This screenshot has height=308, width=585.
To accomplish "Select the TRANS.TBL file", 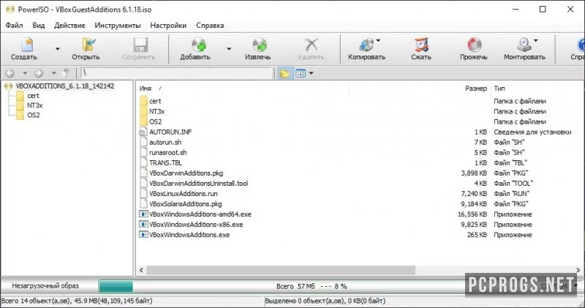I will coord(165,162).
